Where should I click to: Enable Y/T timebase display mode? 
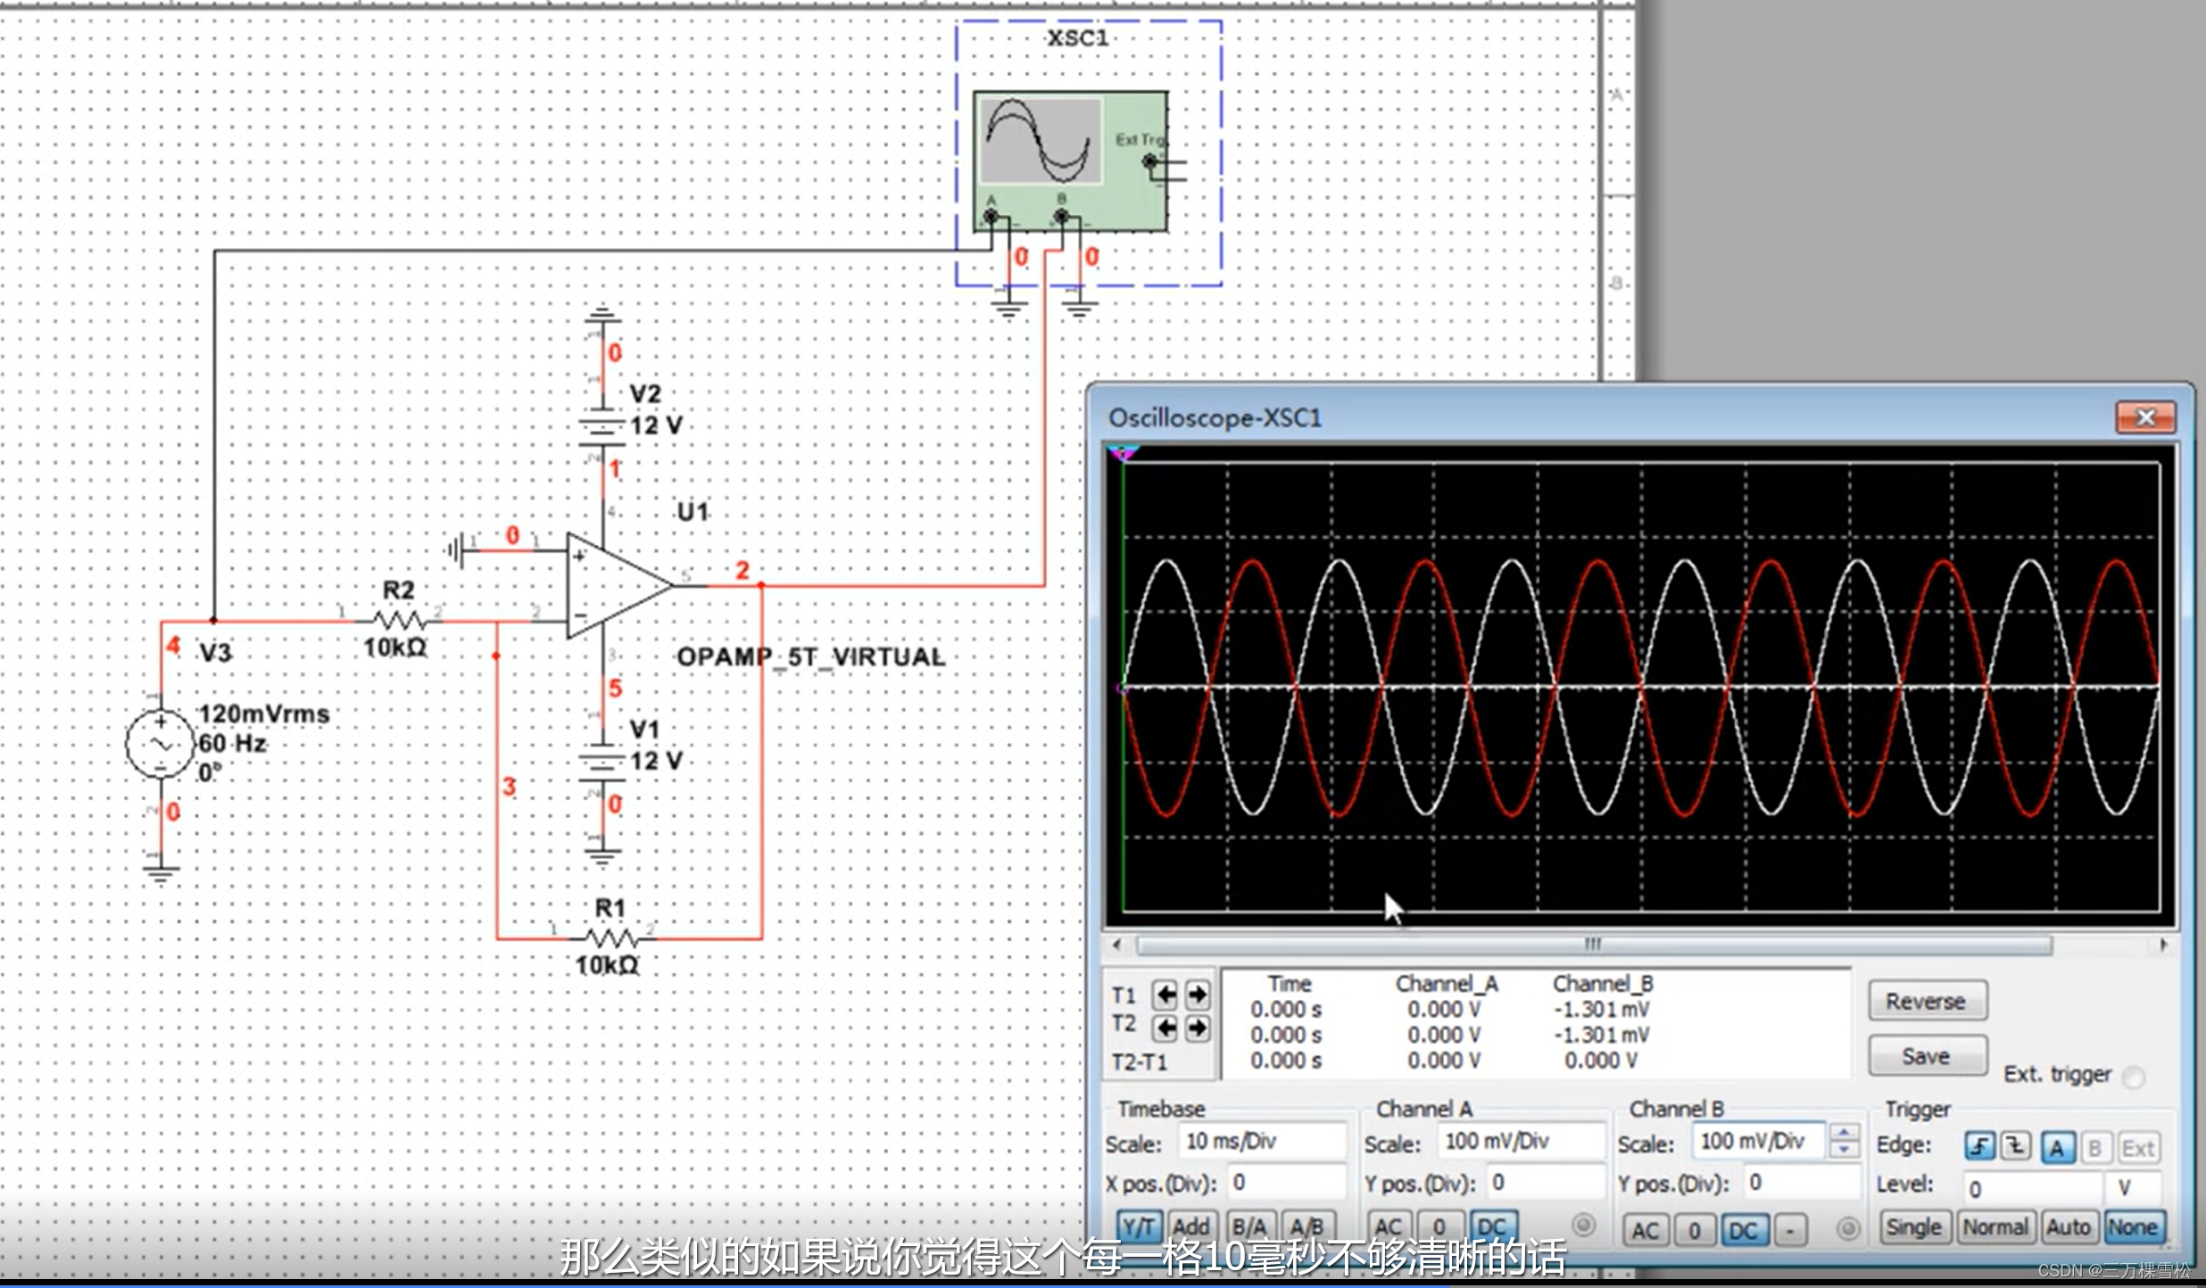tap(1138, 1228)
